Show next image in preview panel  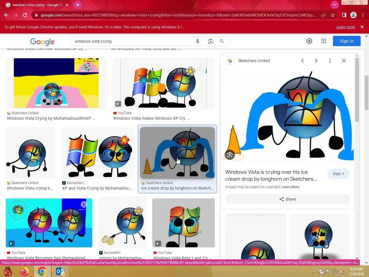pyautogui.click(x=316, y=61)
